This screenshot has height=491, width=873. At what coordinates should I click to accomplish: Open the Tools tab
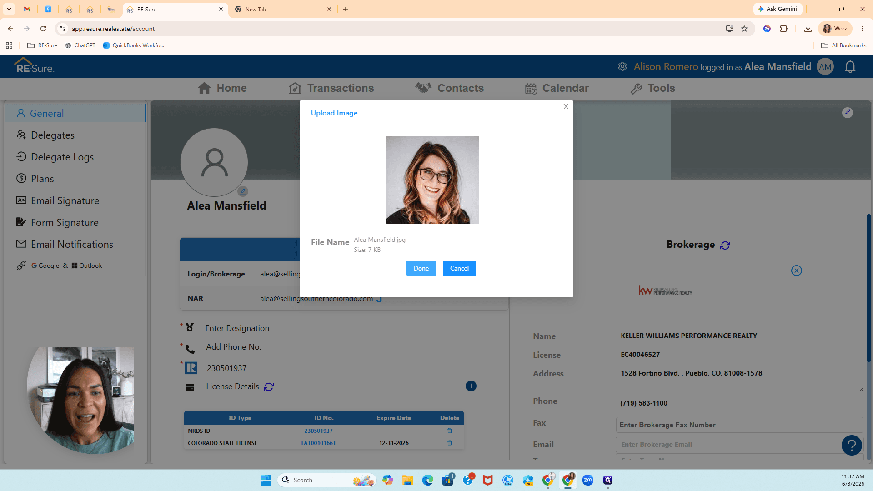click(653, 88)
